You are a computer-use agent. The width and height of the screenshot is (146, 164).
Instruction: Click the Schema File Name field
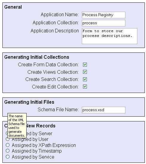click(x=103, y=110)
